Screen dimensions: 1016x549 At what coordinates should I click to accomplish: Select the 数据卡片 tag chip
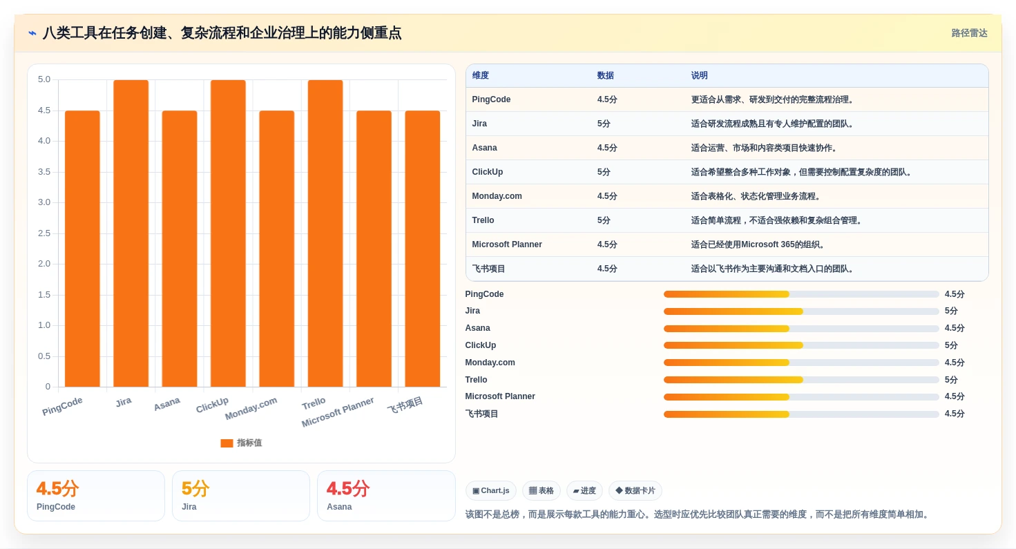pyautogui.click(x=635, y=491)
